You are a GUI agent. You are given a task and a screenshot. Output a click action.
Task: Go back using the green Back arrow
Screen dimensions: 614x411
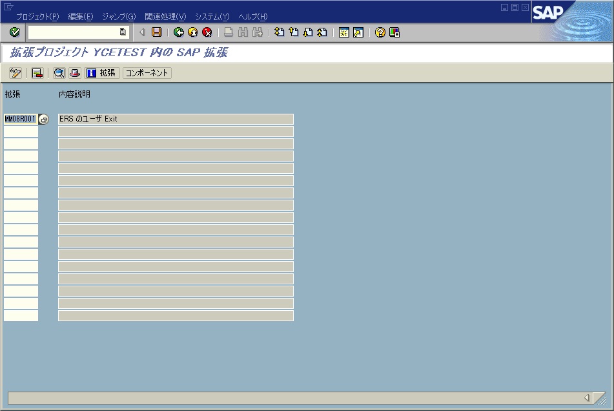(x=179, y=32)
